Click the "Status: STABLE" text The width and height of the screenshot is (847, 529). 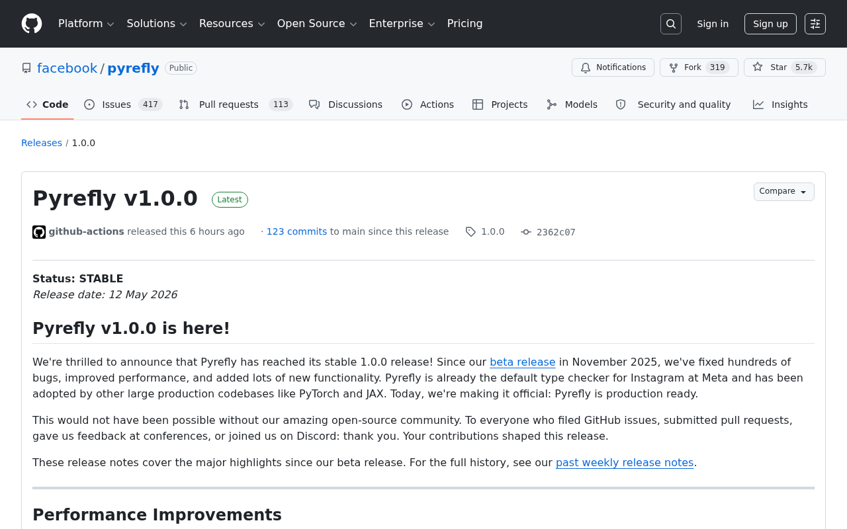(x=78, y=279)
